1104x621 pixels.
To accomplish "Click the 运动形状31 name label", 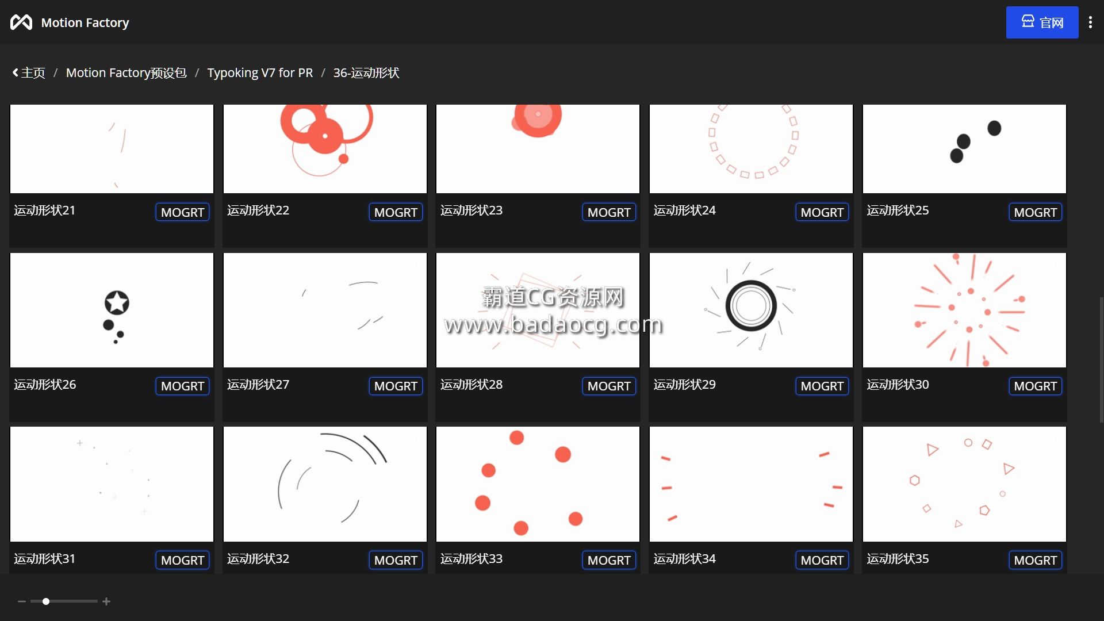I will click(x=45, y=559).
